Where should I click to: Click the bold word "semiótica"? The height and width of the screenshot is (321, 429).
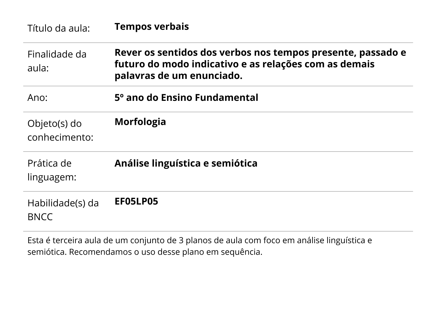pos(234,163)
